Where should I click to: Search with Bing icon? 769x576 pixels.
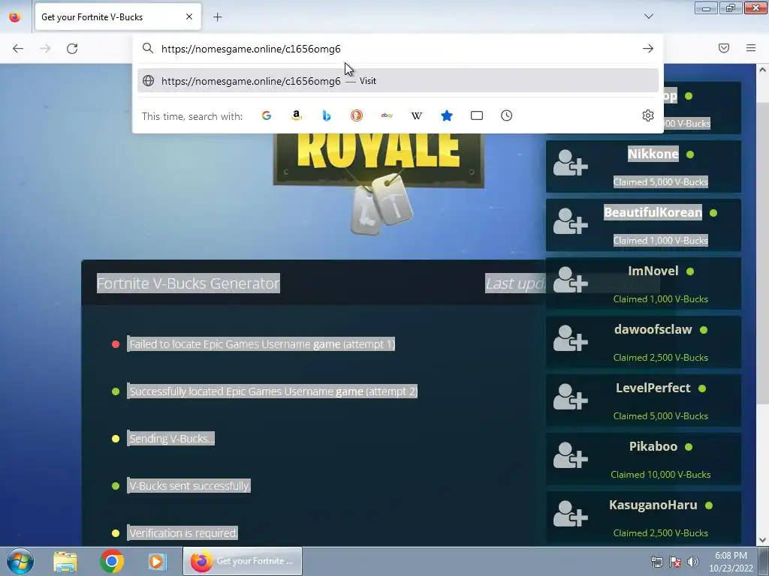(x=327, y=115)
